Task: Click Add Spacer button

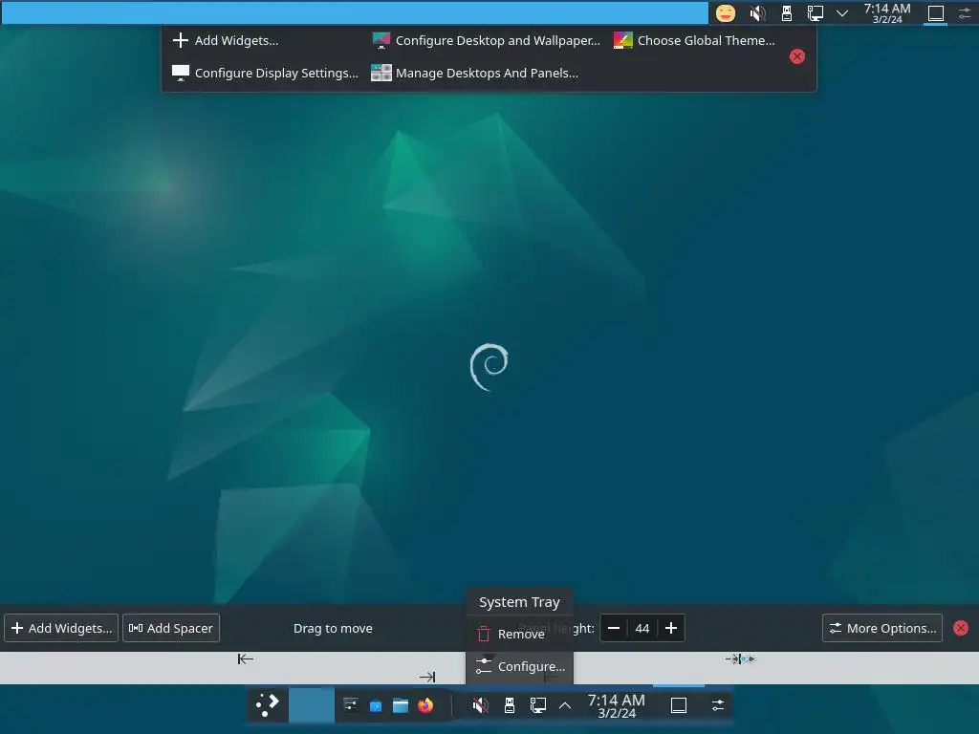Action: tap(171, 628)
